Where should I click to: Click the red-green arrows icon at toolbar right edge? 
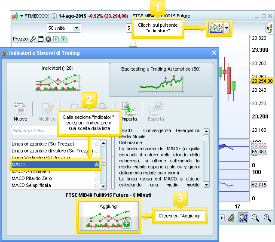click(x=271, y=28)
